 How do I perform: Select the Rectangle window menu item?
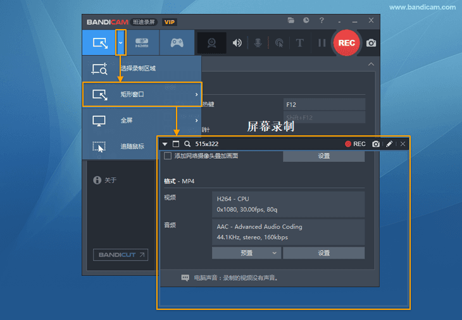pyautogui.click(x=142, y=94)
